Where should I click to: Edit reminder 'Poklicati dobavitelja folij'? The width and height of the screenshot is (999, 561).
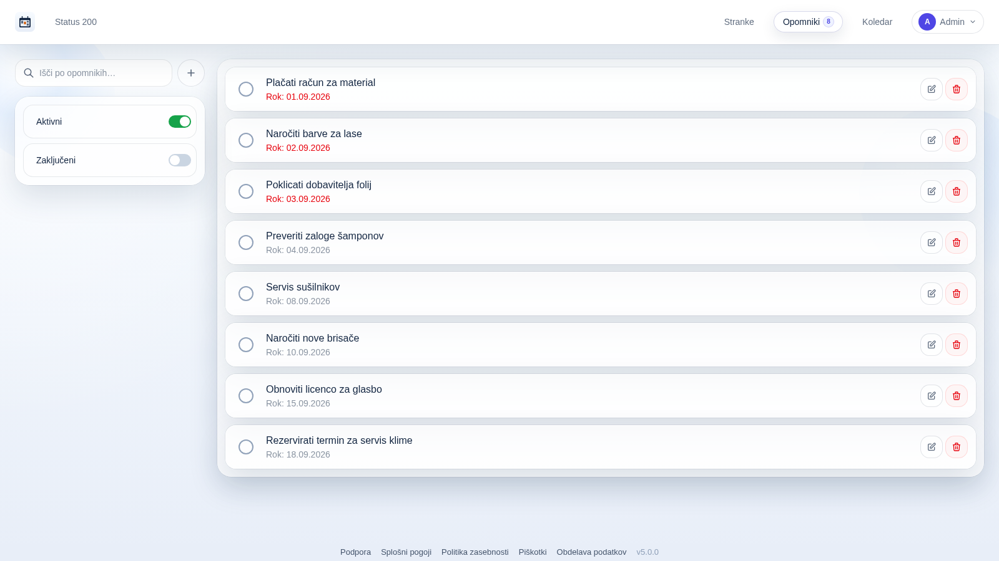click(x=932, y=191)
